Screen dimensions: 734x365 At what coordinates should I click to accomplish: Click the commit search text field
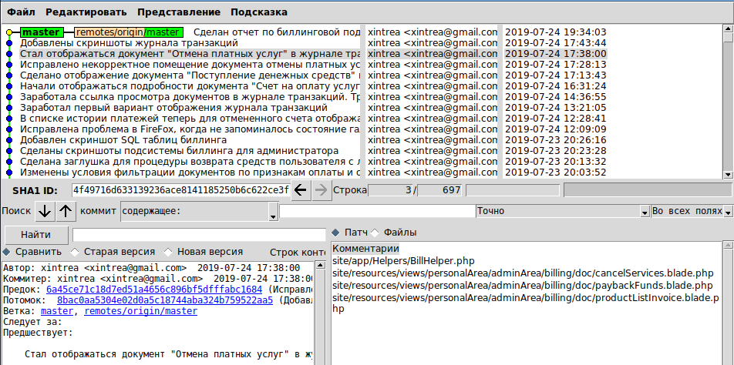[377, 211]
